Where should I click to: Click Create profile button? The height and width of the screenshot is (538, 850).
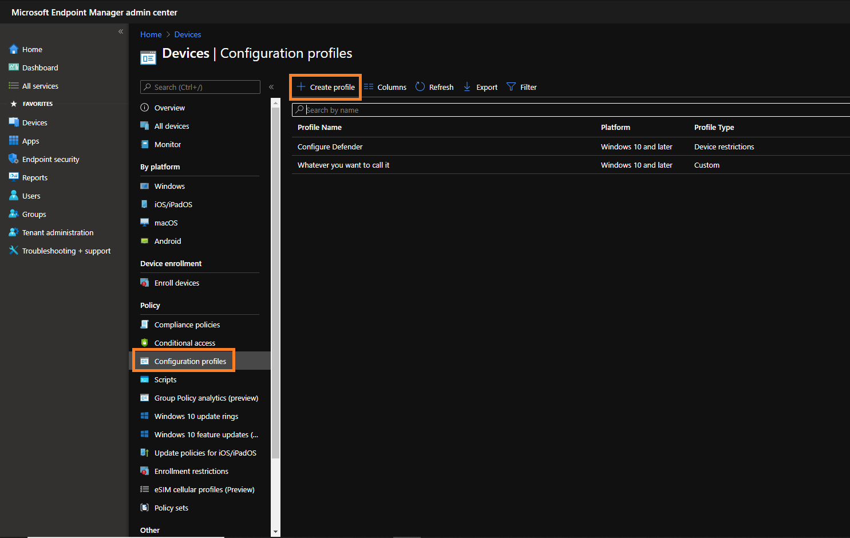click(x=326, y=87)
